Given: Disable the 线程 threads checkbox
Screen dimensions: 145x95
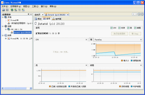Looking at the screenshot, I should coord(135,28).
